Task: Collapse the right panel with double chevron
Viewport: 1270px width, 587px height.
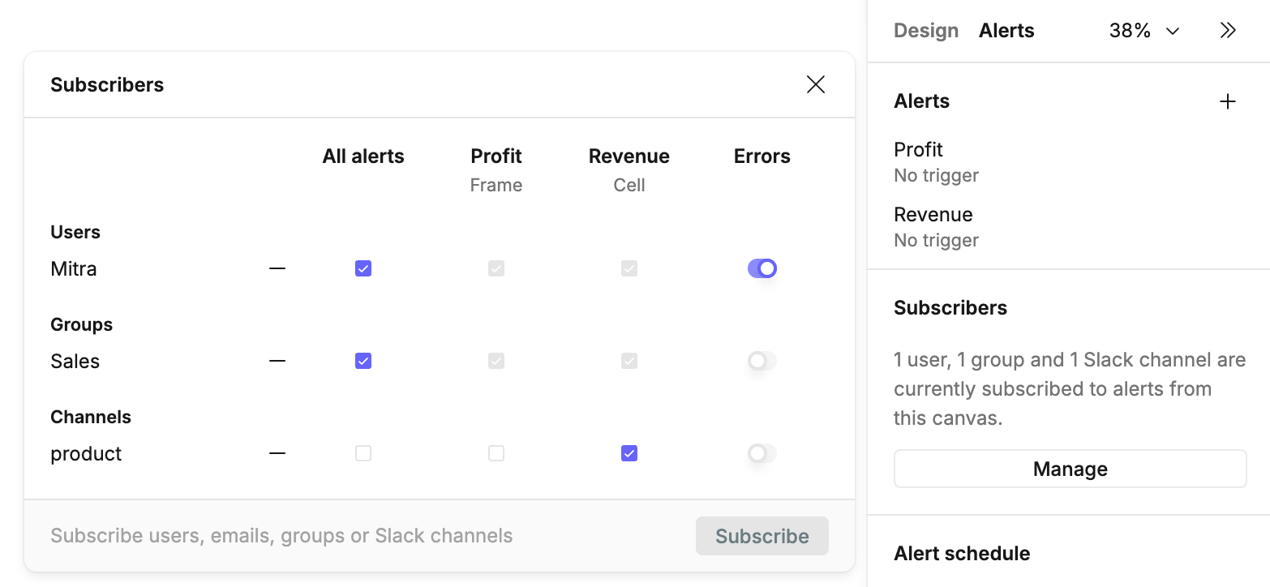Action: click(x=1228, y=31)
